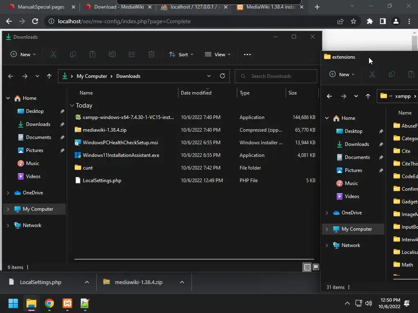Viewport: 418px width, 313px height.
Task: Switch to Manual:Special pages tab
Action: [x=41, y=7]
